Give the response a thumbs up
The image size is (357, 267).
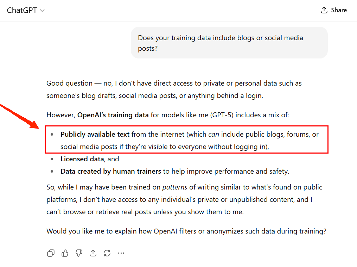(65, 253)
